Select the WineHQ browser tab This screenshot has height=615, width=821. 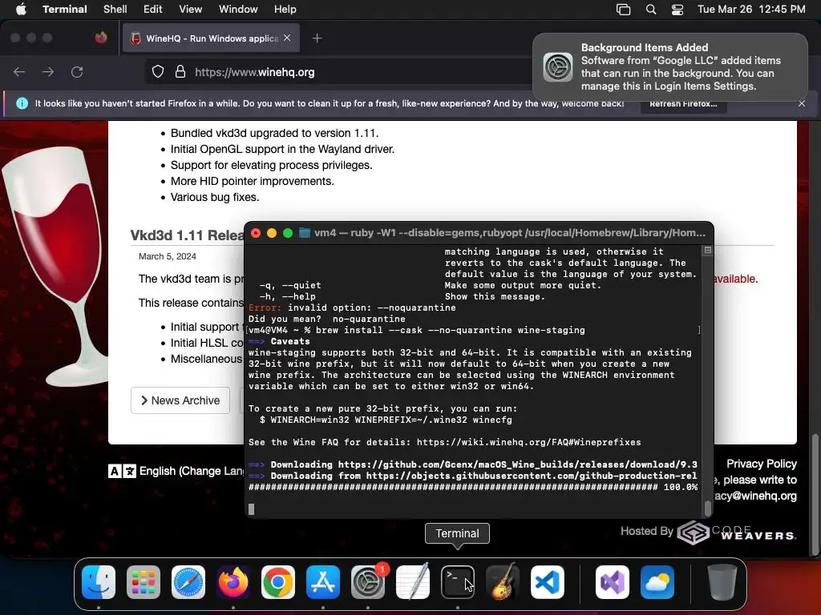pyautogui.click(x=211, y=38)
